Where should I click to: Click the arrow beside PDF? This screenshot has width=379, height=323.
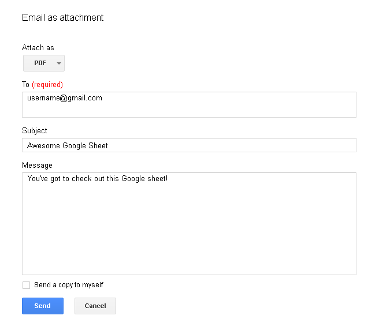pyautogui.click(x=59, y=63)
